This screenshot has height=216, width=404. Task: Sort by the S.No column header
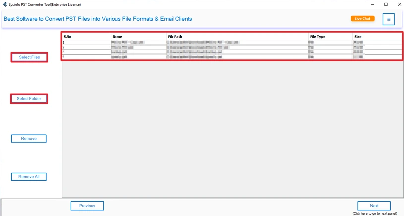coord(87,37)
